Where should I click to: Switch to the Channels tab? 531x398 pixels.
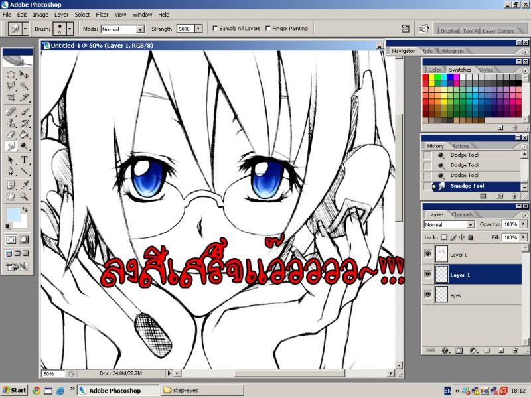tap(461, 214)
